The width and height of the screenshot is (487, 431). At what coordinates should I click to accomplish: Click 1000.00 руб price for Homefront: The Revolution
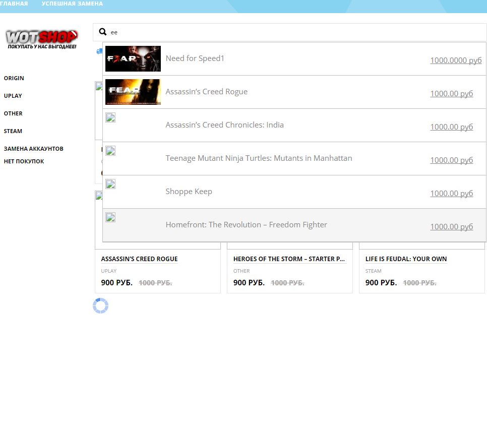point(452,226)
